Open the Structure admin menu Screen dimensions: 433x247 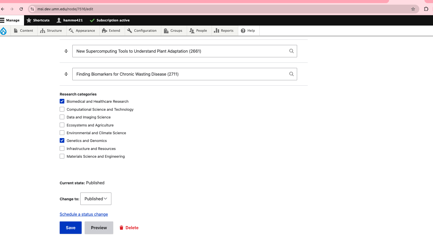point(51,30)
